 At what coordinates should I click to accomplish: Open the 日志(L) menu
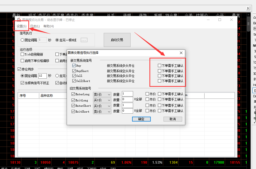point(35,26)
